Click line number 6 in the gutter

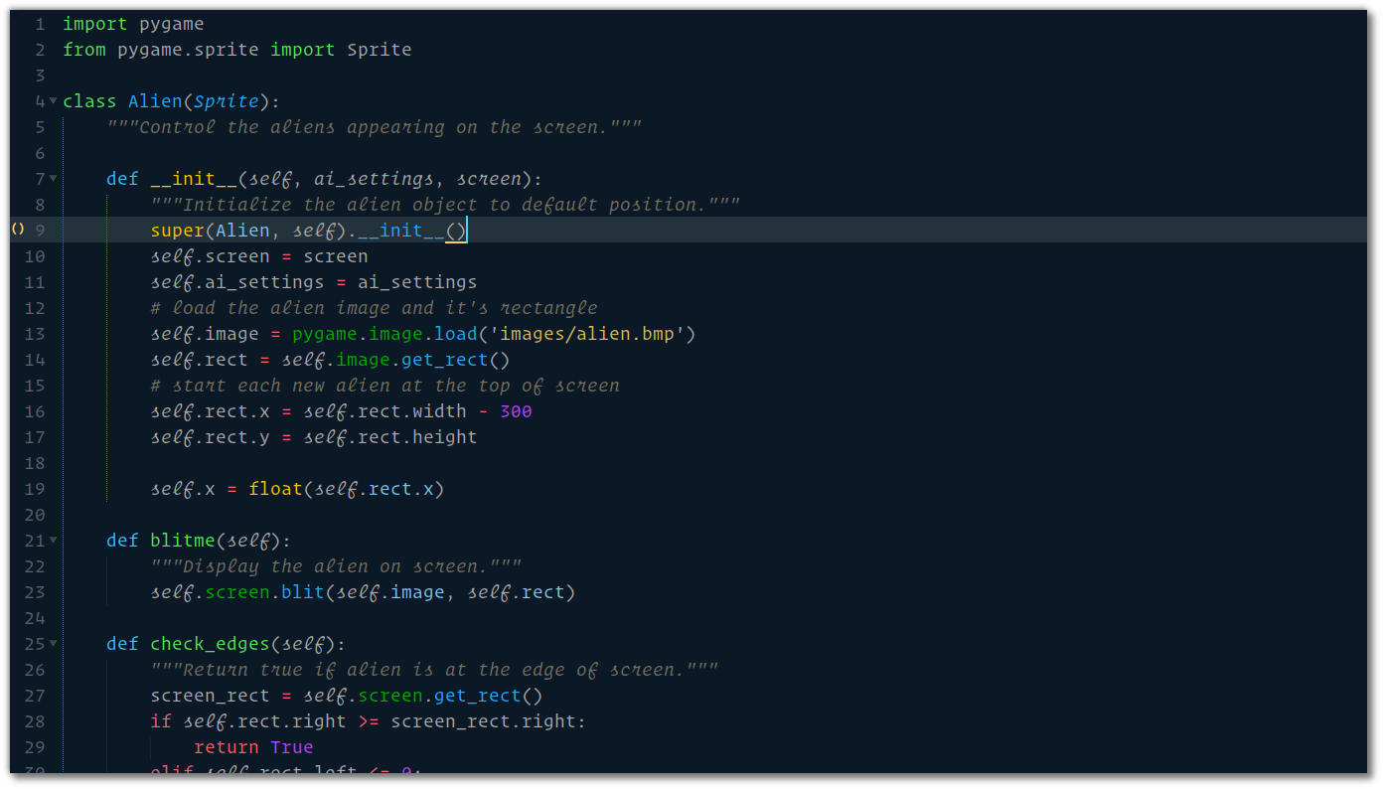click(40, 153)
